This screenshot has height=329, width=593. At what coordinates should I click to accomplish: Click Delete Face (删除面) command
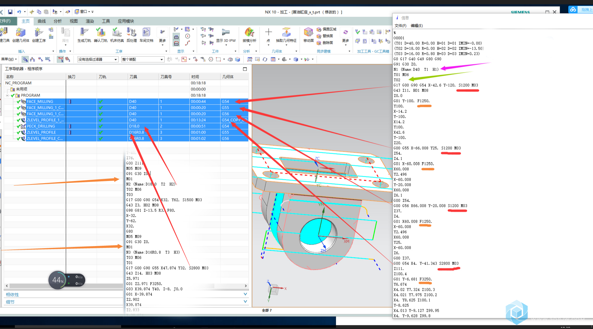(325, 43)
